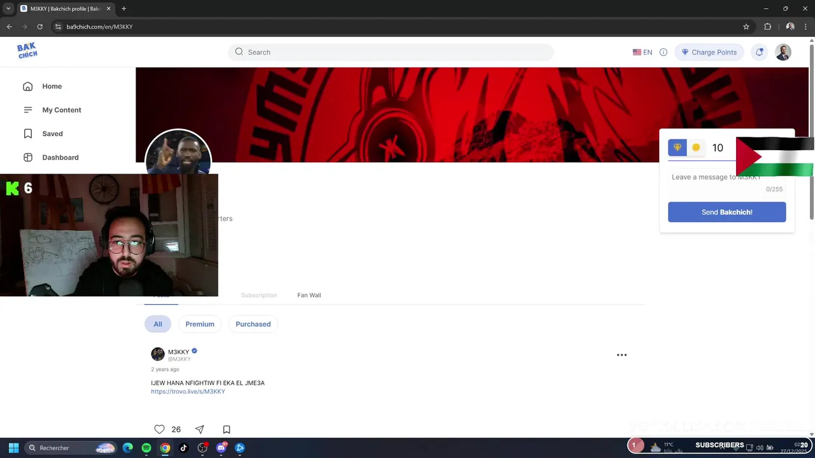Image resolution: width=815 pixels, height=458 pixels.
Task: Select the Purchased posts filter
Action: point(253,324)
